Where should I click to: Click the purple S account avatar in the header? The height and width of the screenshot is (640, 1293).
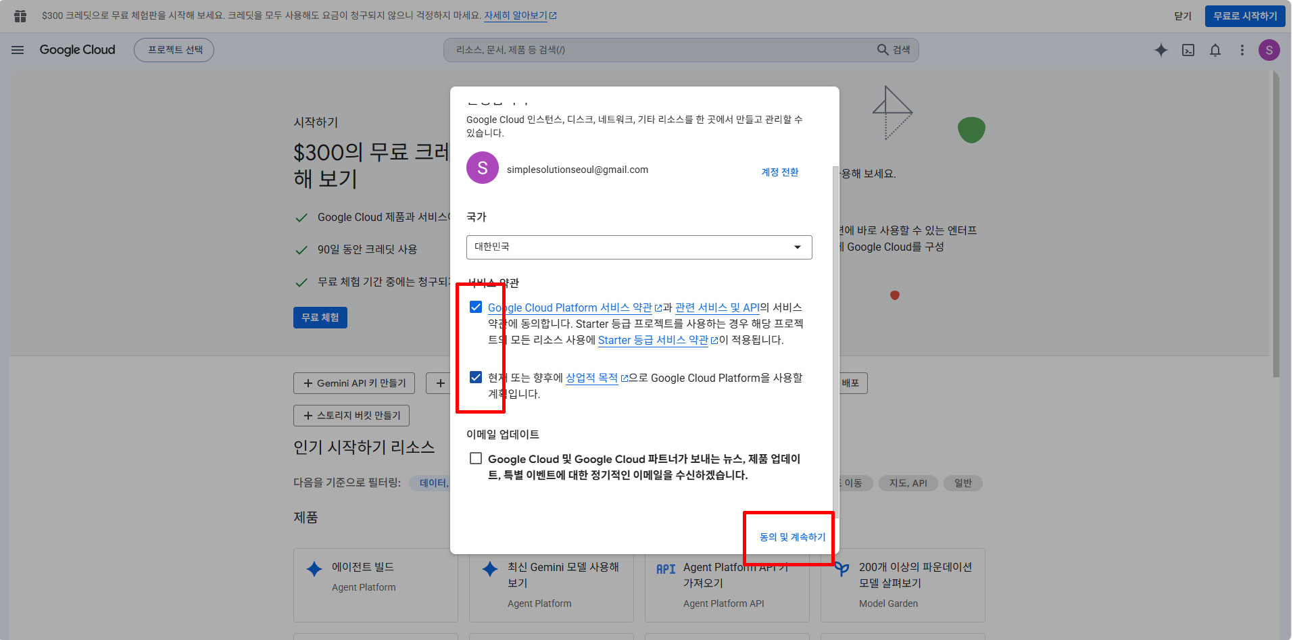click(x=1269, y=50)
